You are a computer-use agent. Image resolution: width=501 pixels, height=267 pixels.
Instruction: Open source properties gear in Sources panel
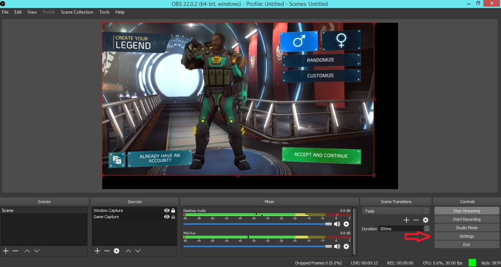click(x=117, y=251)
